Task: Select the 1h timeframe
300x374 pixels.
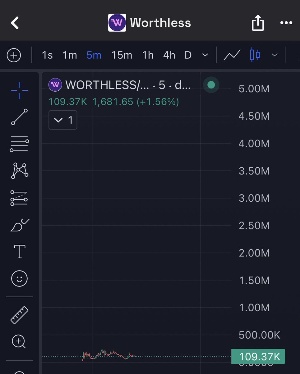Action: (x=148, y=55)
